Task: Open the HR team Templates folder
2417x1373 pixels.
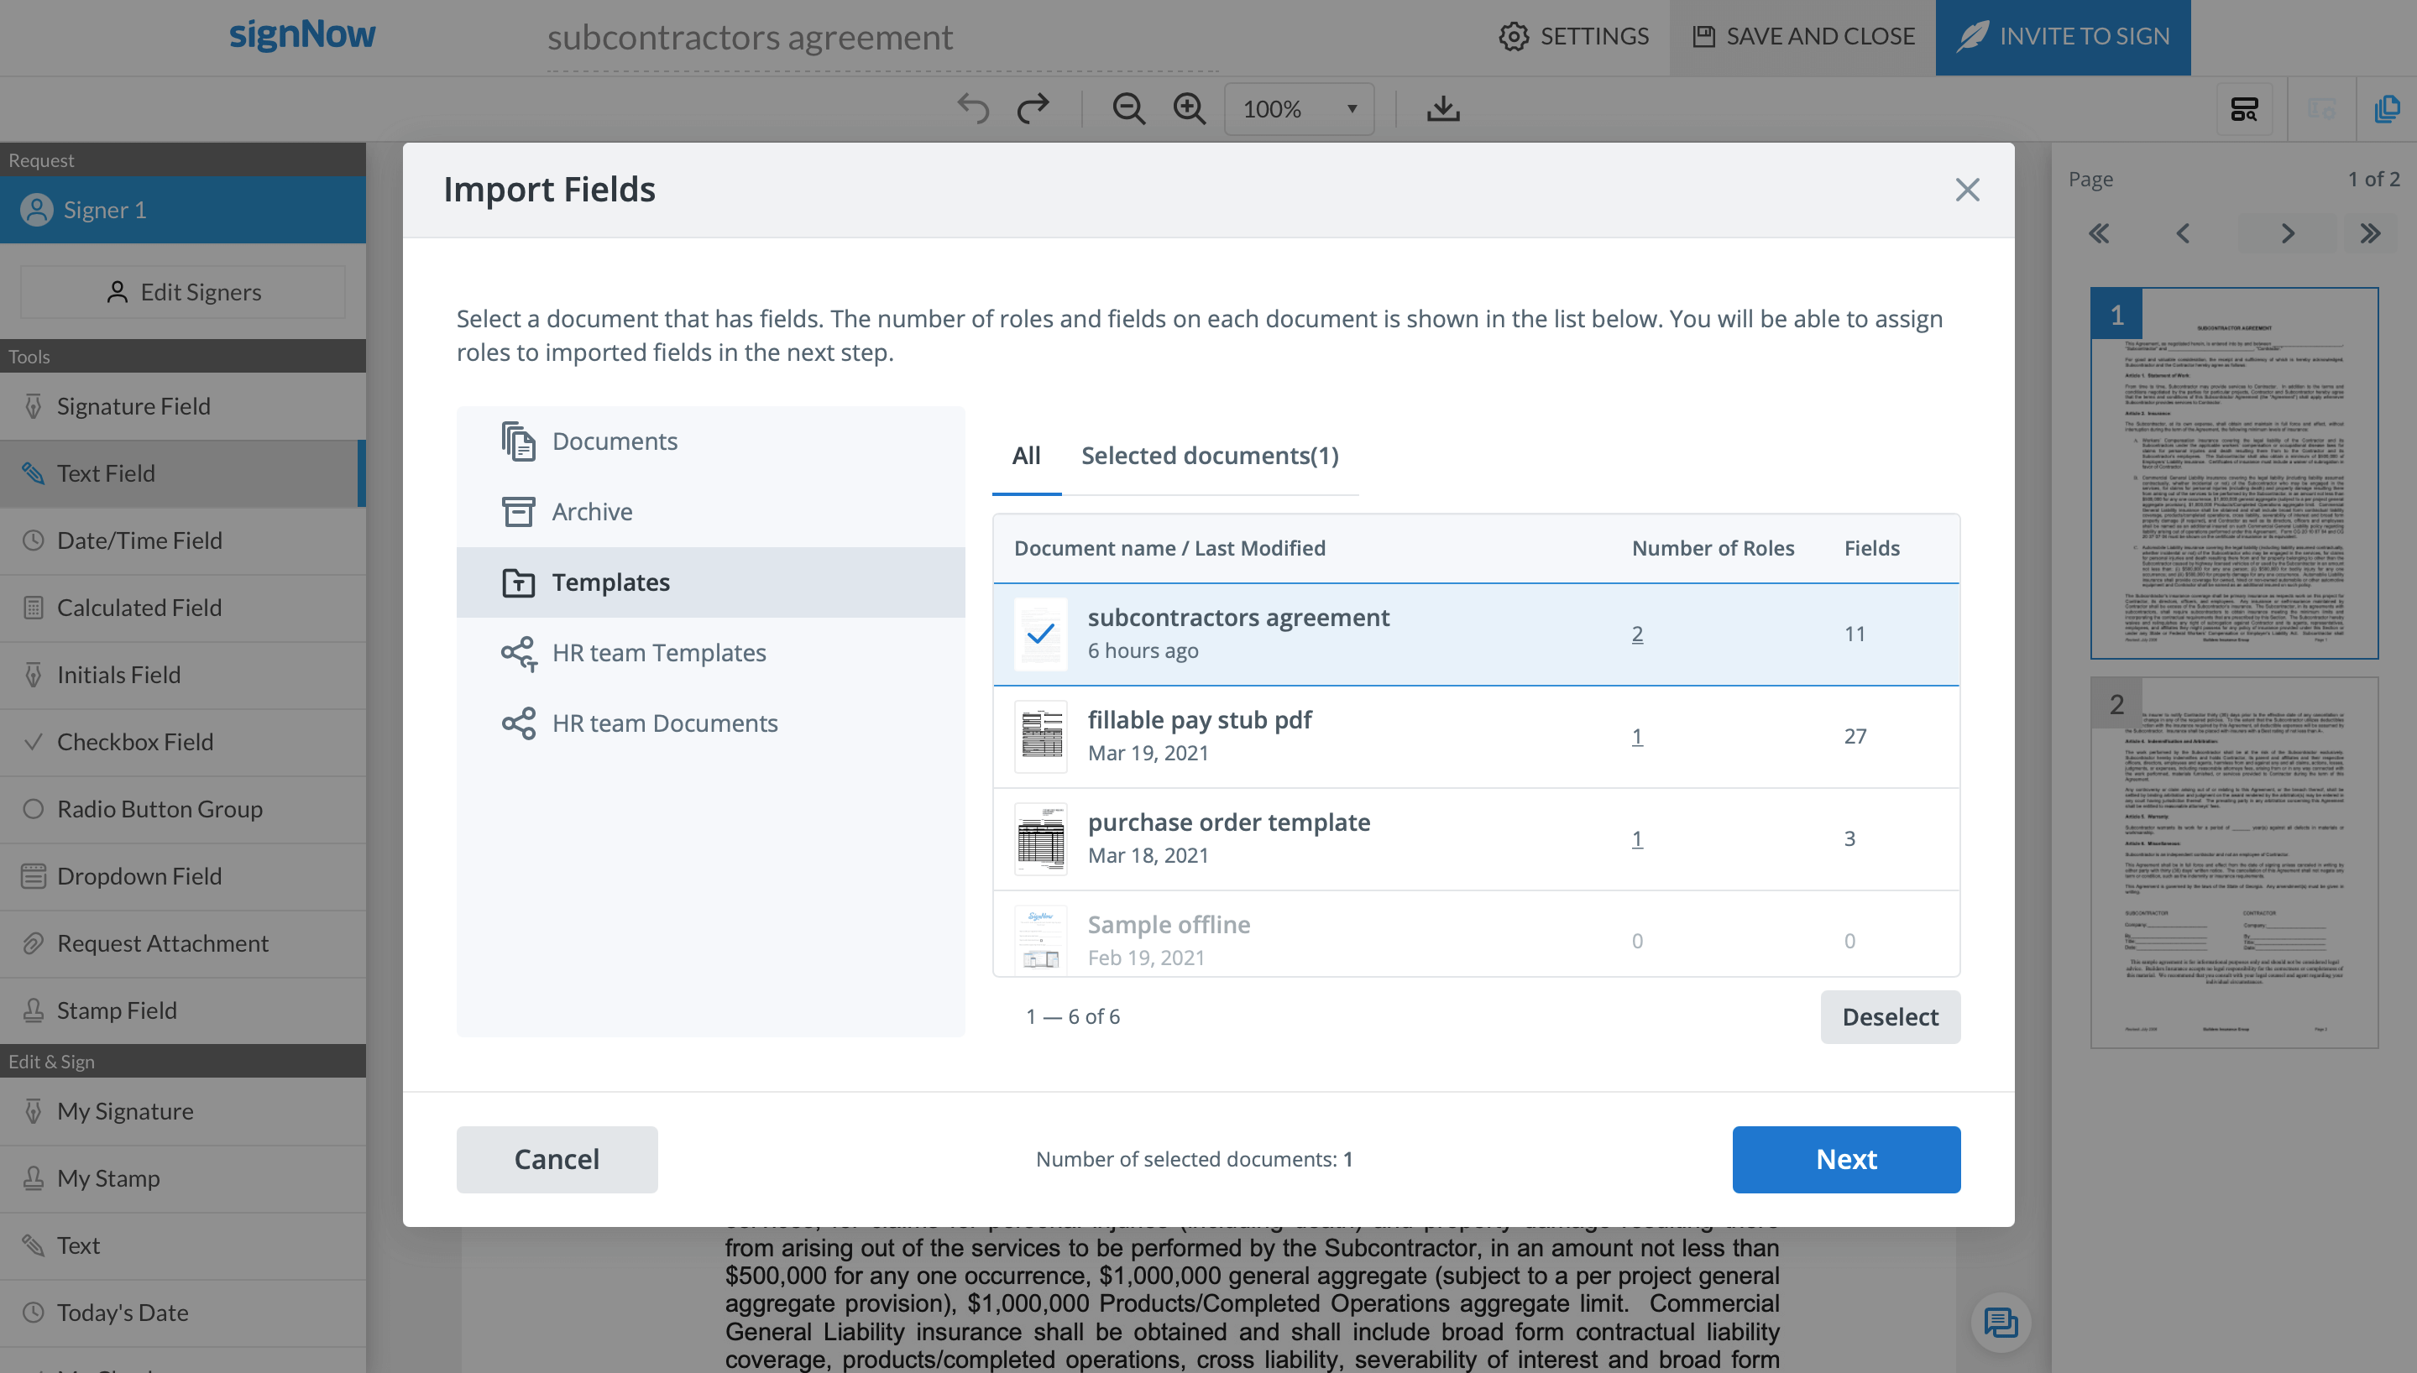Action: pyautogui.click(x=658, y=653)
